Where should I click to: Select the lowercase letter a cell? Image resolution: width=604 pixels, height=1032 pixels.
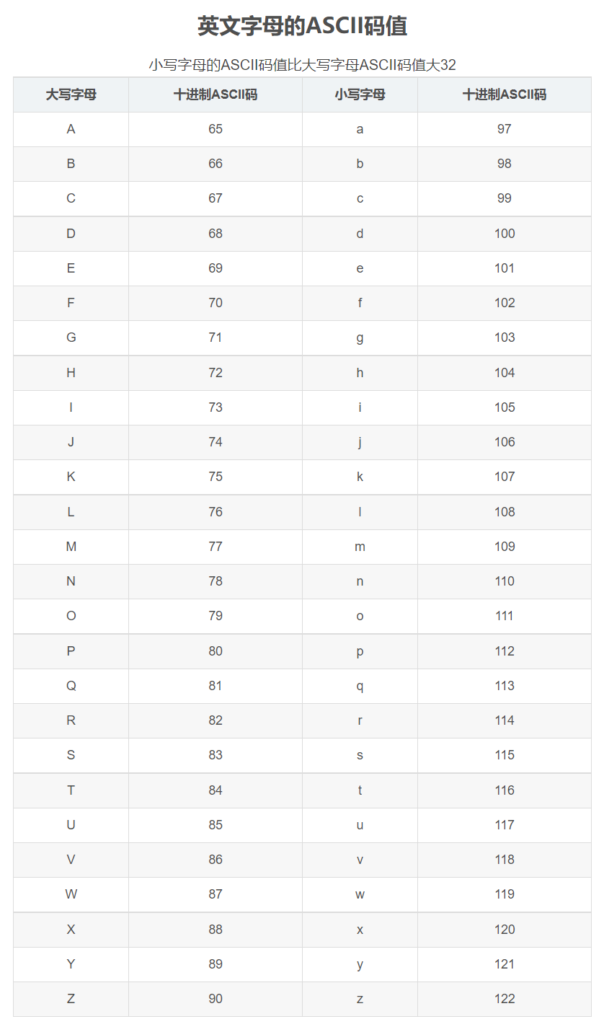pos(360,129)
